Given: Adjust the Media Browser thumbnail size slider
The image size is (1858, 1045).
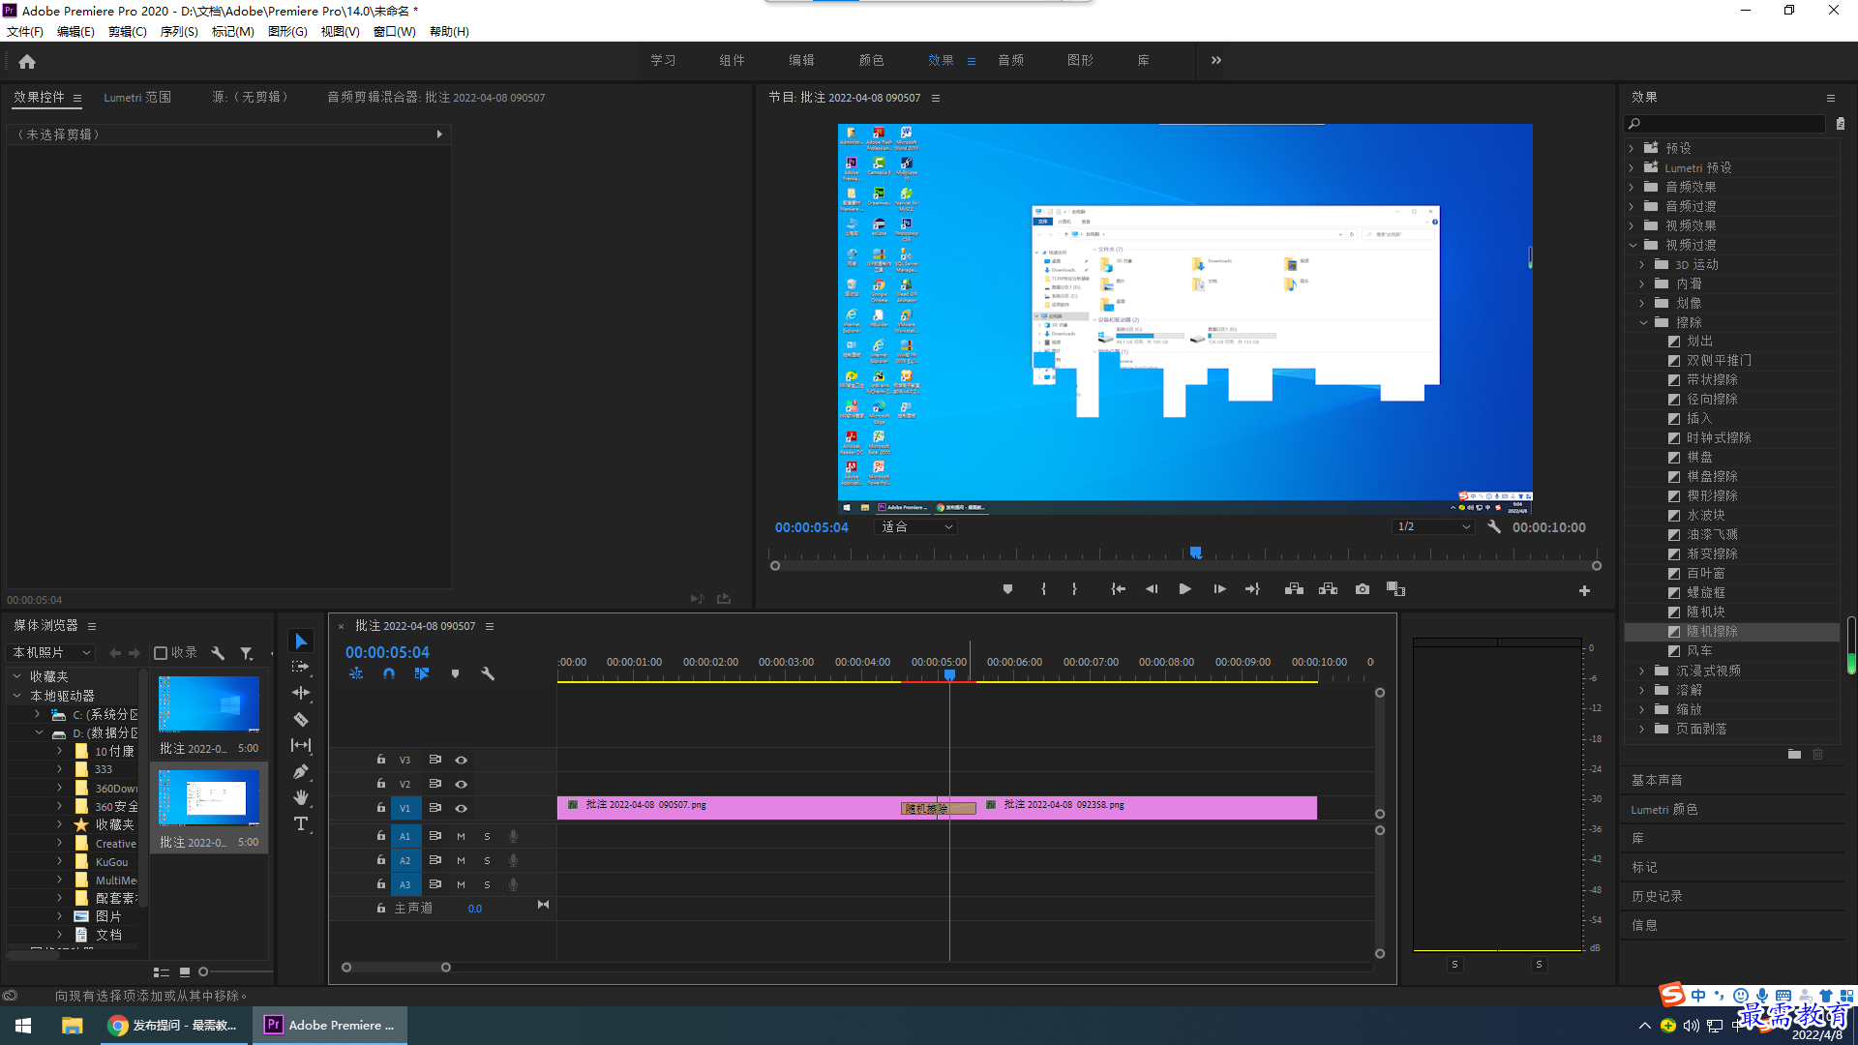Looking at the screenshot, I should pos(203,971).
